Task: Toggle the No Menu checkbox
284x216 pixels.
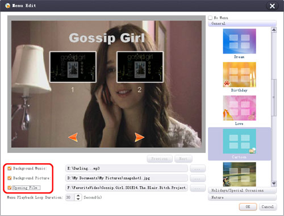Action: click(x=210, y=18)
